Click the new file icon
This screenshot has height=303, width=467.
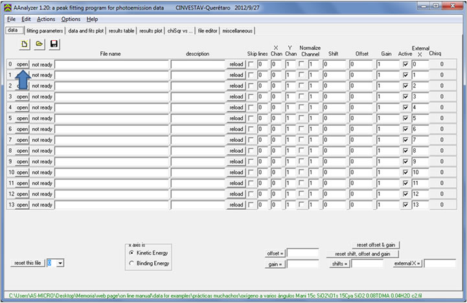25,43
